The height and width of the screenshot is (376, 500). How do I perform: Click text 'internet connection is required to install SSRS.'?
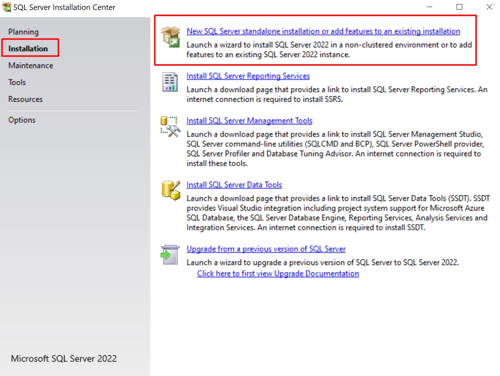click(265, 99)
